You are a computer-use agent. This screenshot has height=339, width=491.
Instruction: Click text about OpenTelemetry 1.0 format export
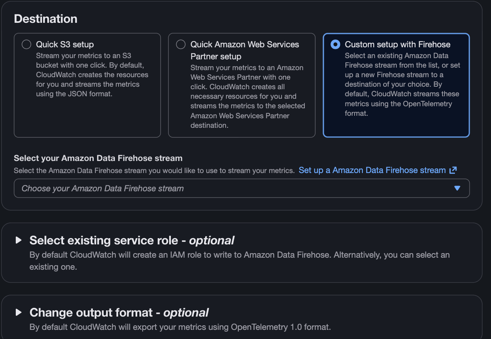(180, 327)
